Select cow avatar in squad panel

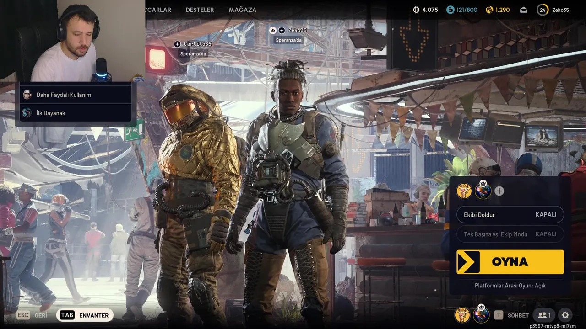coord(464,191)
